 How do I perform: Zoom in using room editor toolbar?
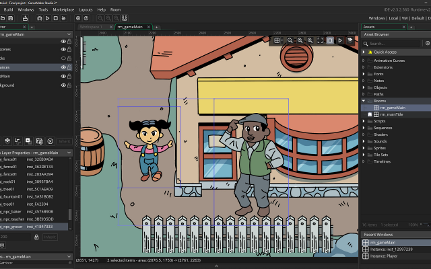click(x=310, y=40)
